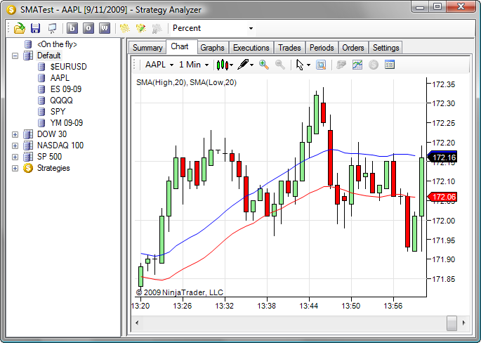Select ES 09-09 in the tree
Viewport: 481px width, 343px height.
(x=66, y=89)
